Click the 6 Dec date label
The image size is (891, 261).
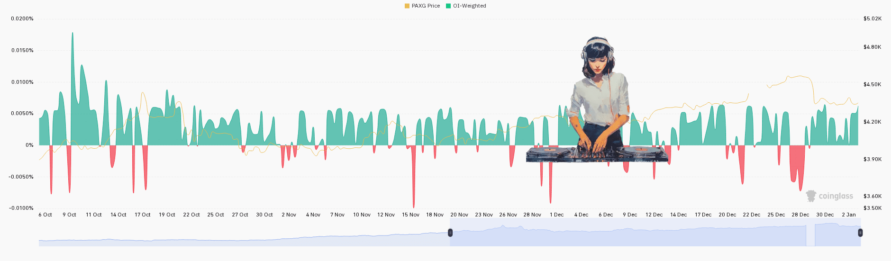click(606, 215)
